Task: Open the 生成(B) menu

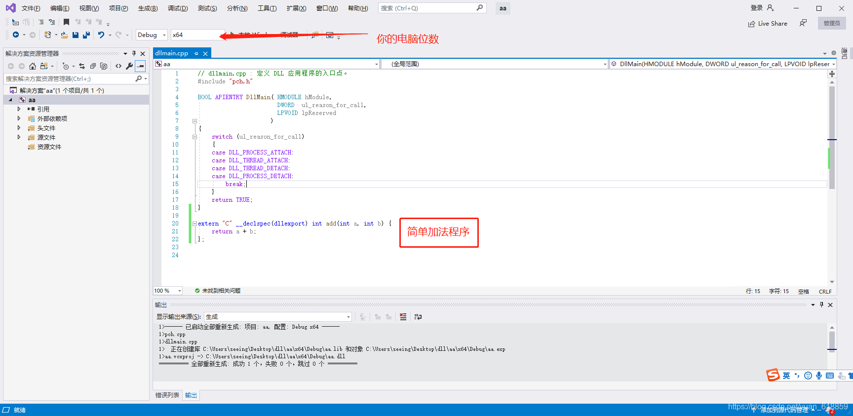Action: tap(148, 8)
